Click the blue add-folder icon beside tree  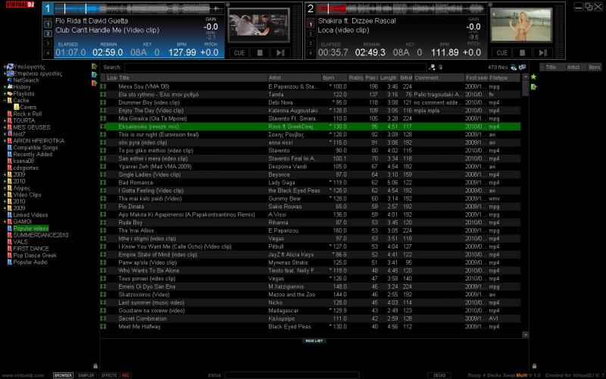[94, 74]
